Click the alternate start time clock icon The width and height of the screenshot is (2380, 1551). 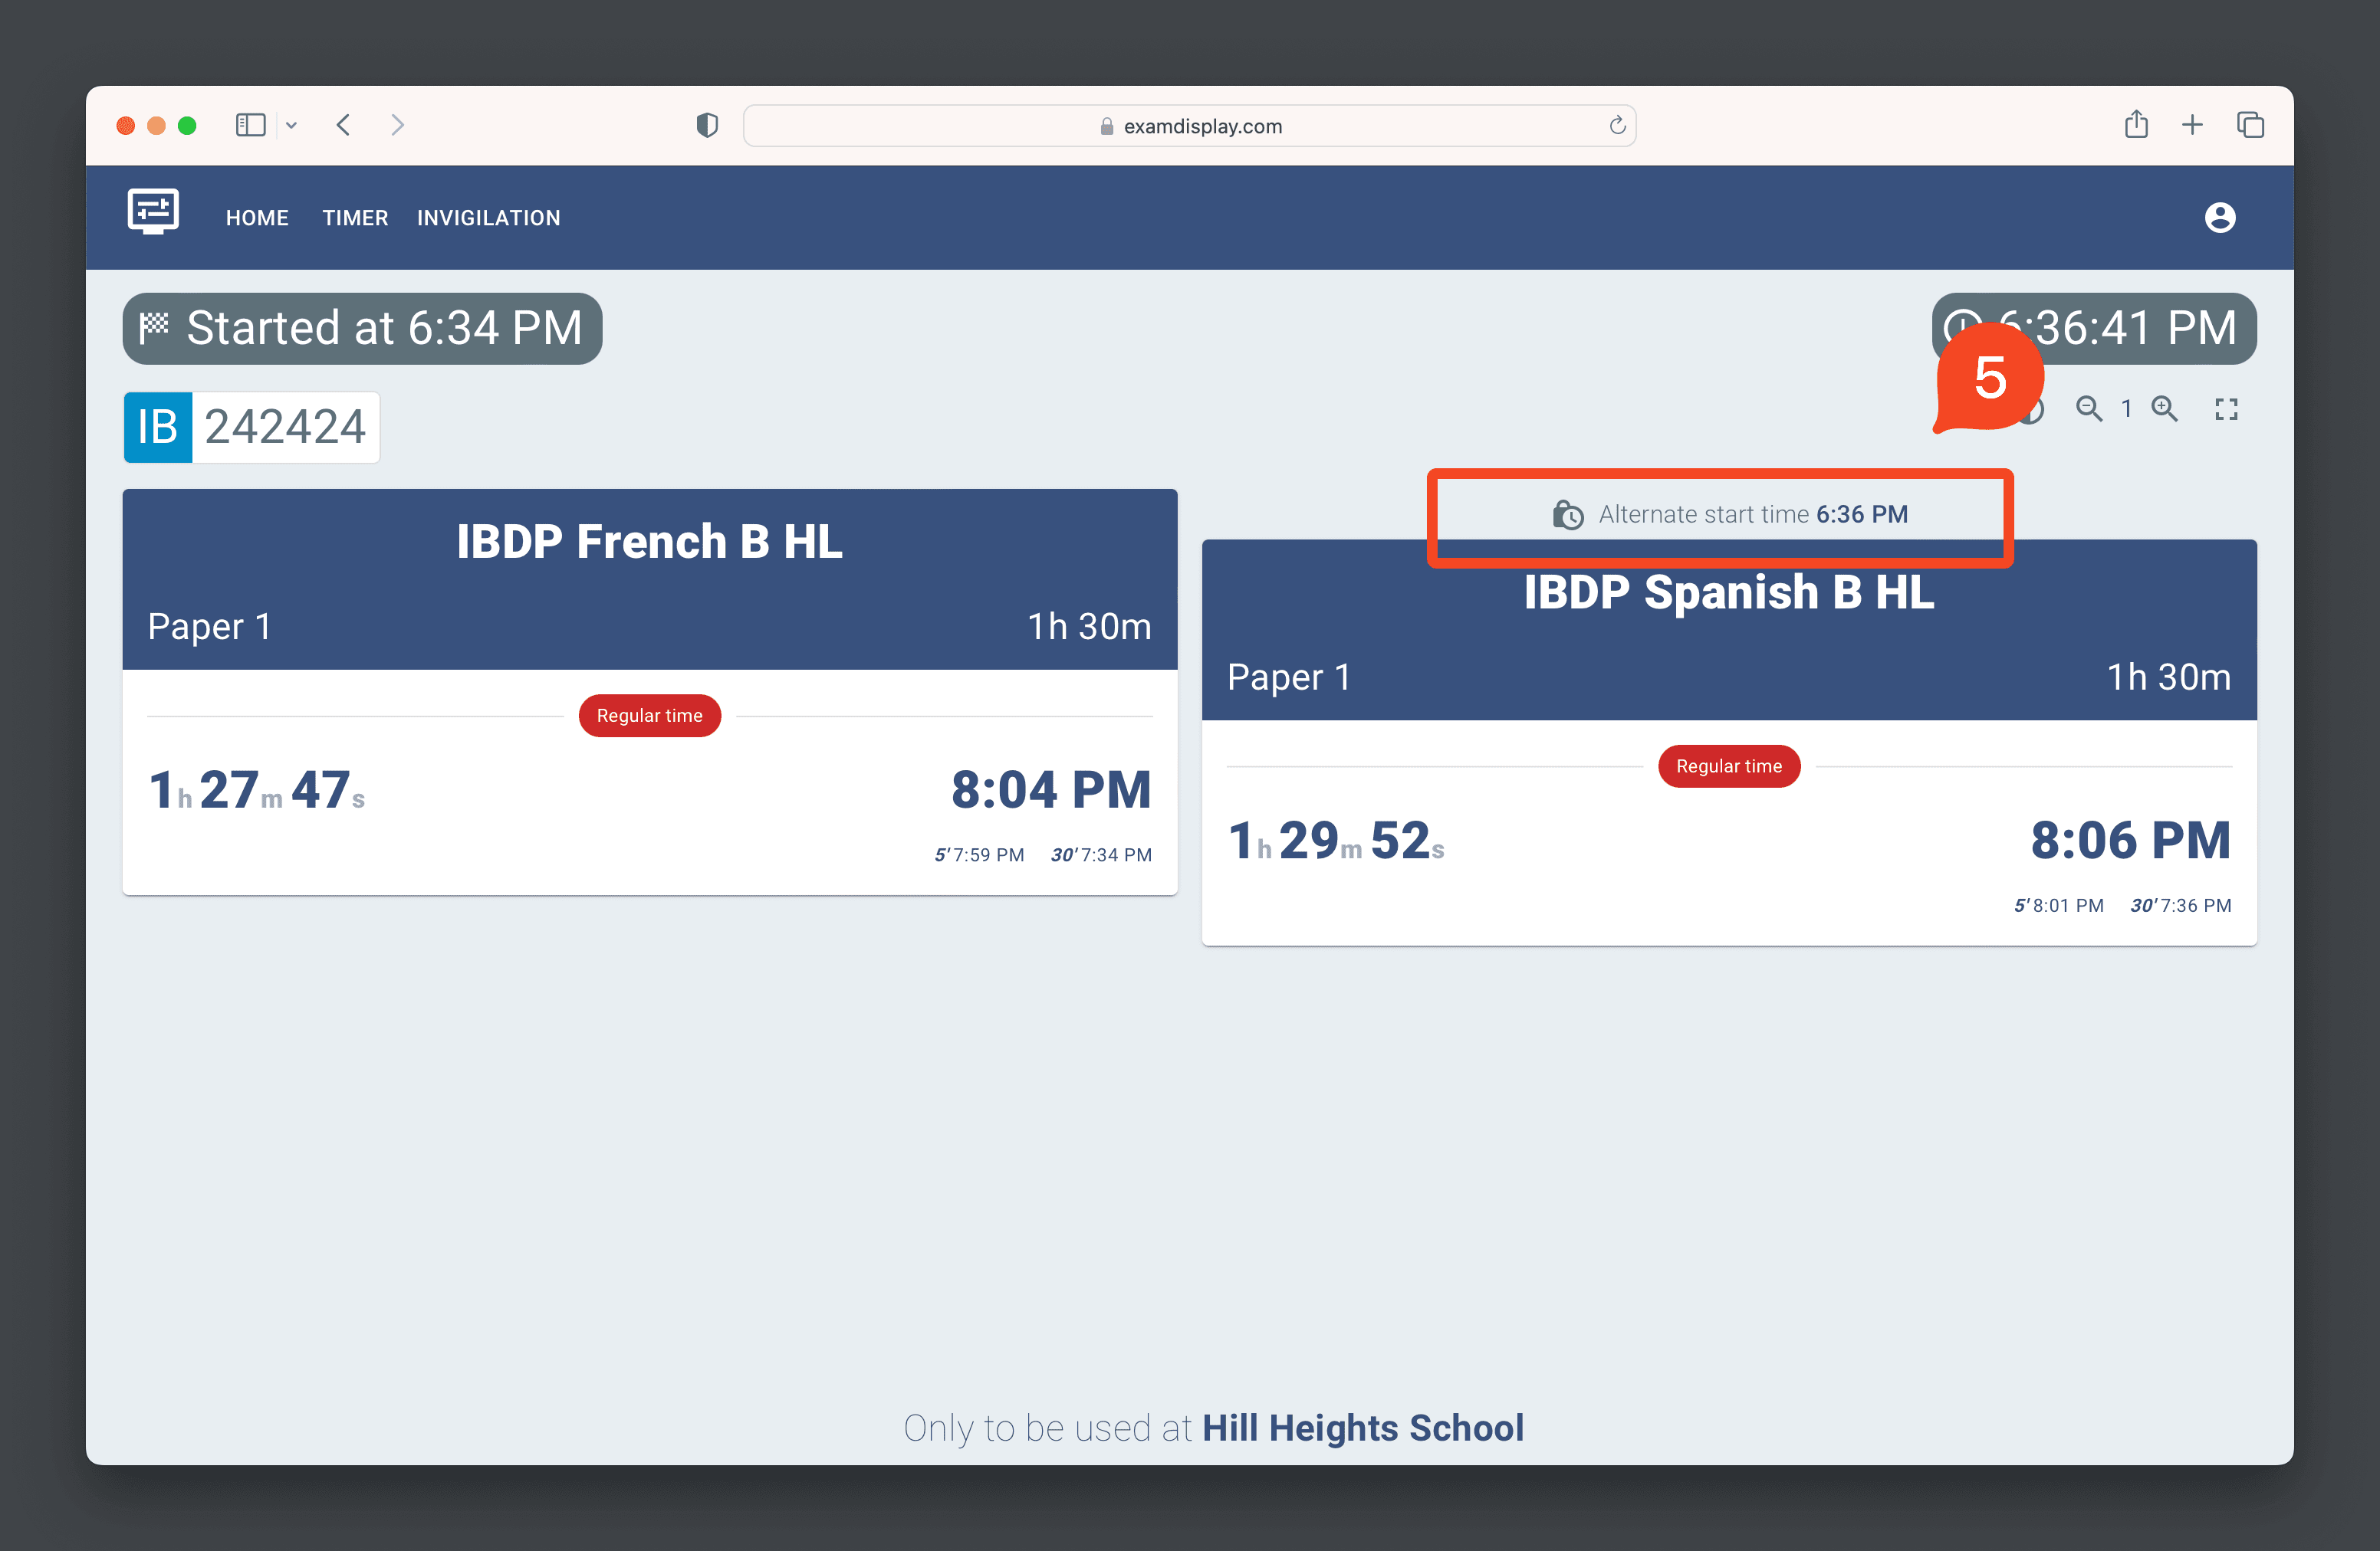point(1567,515)
